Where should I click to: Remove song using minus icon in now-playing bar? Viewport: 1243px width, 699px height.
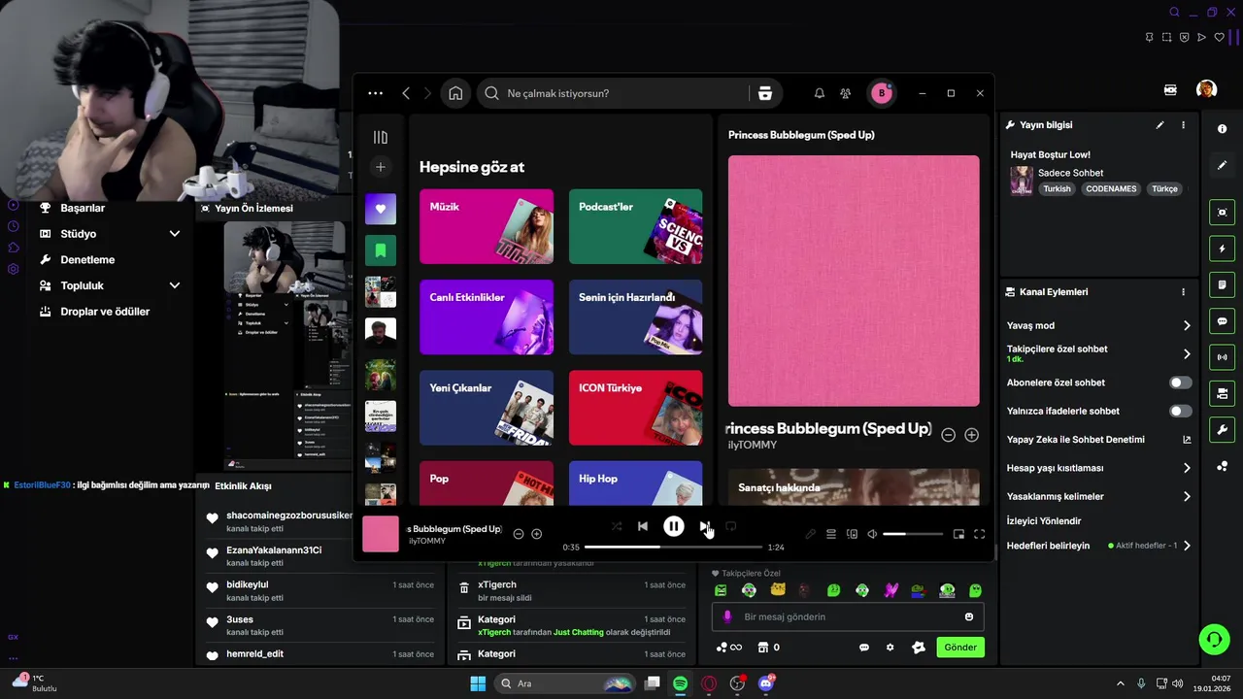pyautogui.click(x=519, y=534)
